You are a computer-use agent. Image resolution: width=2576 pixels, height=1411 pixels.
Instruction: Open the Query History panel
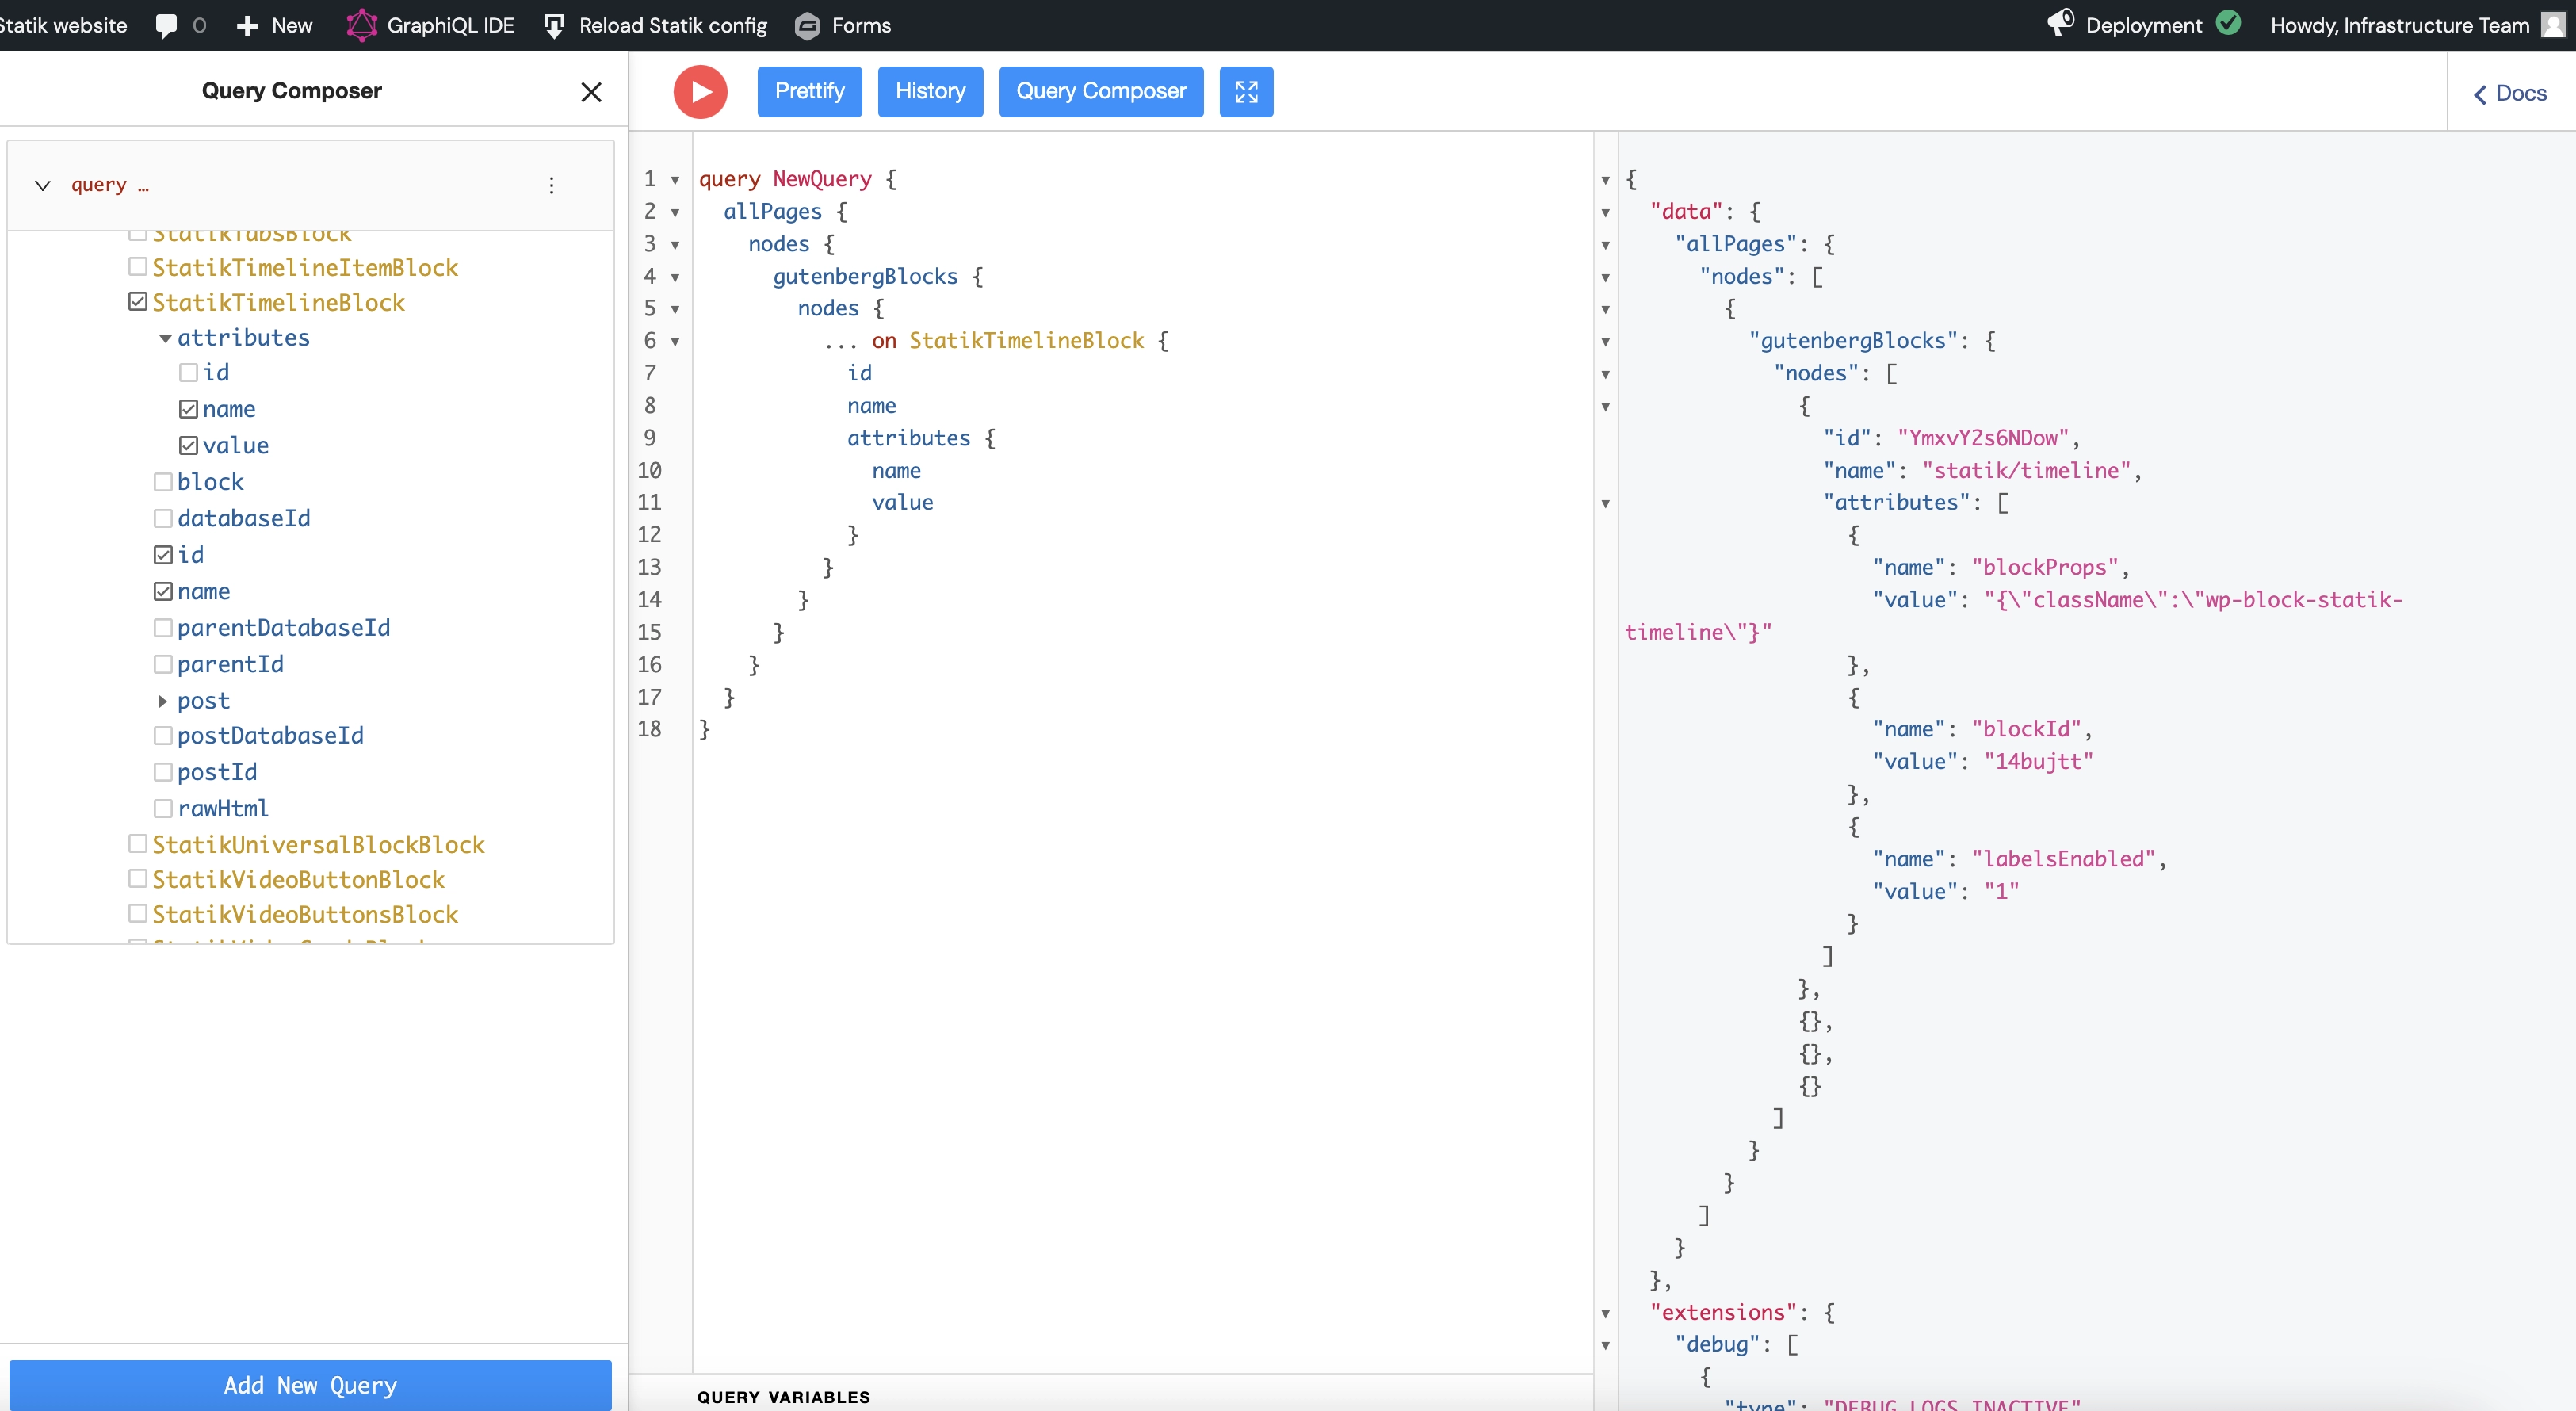pyautogui.click(x=929, y=90)
